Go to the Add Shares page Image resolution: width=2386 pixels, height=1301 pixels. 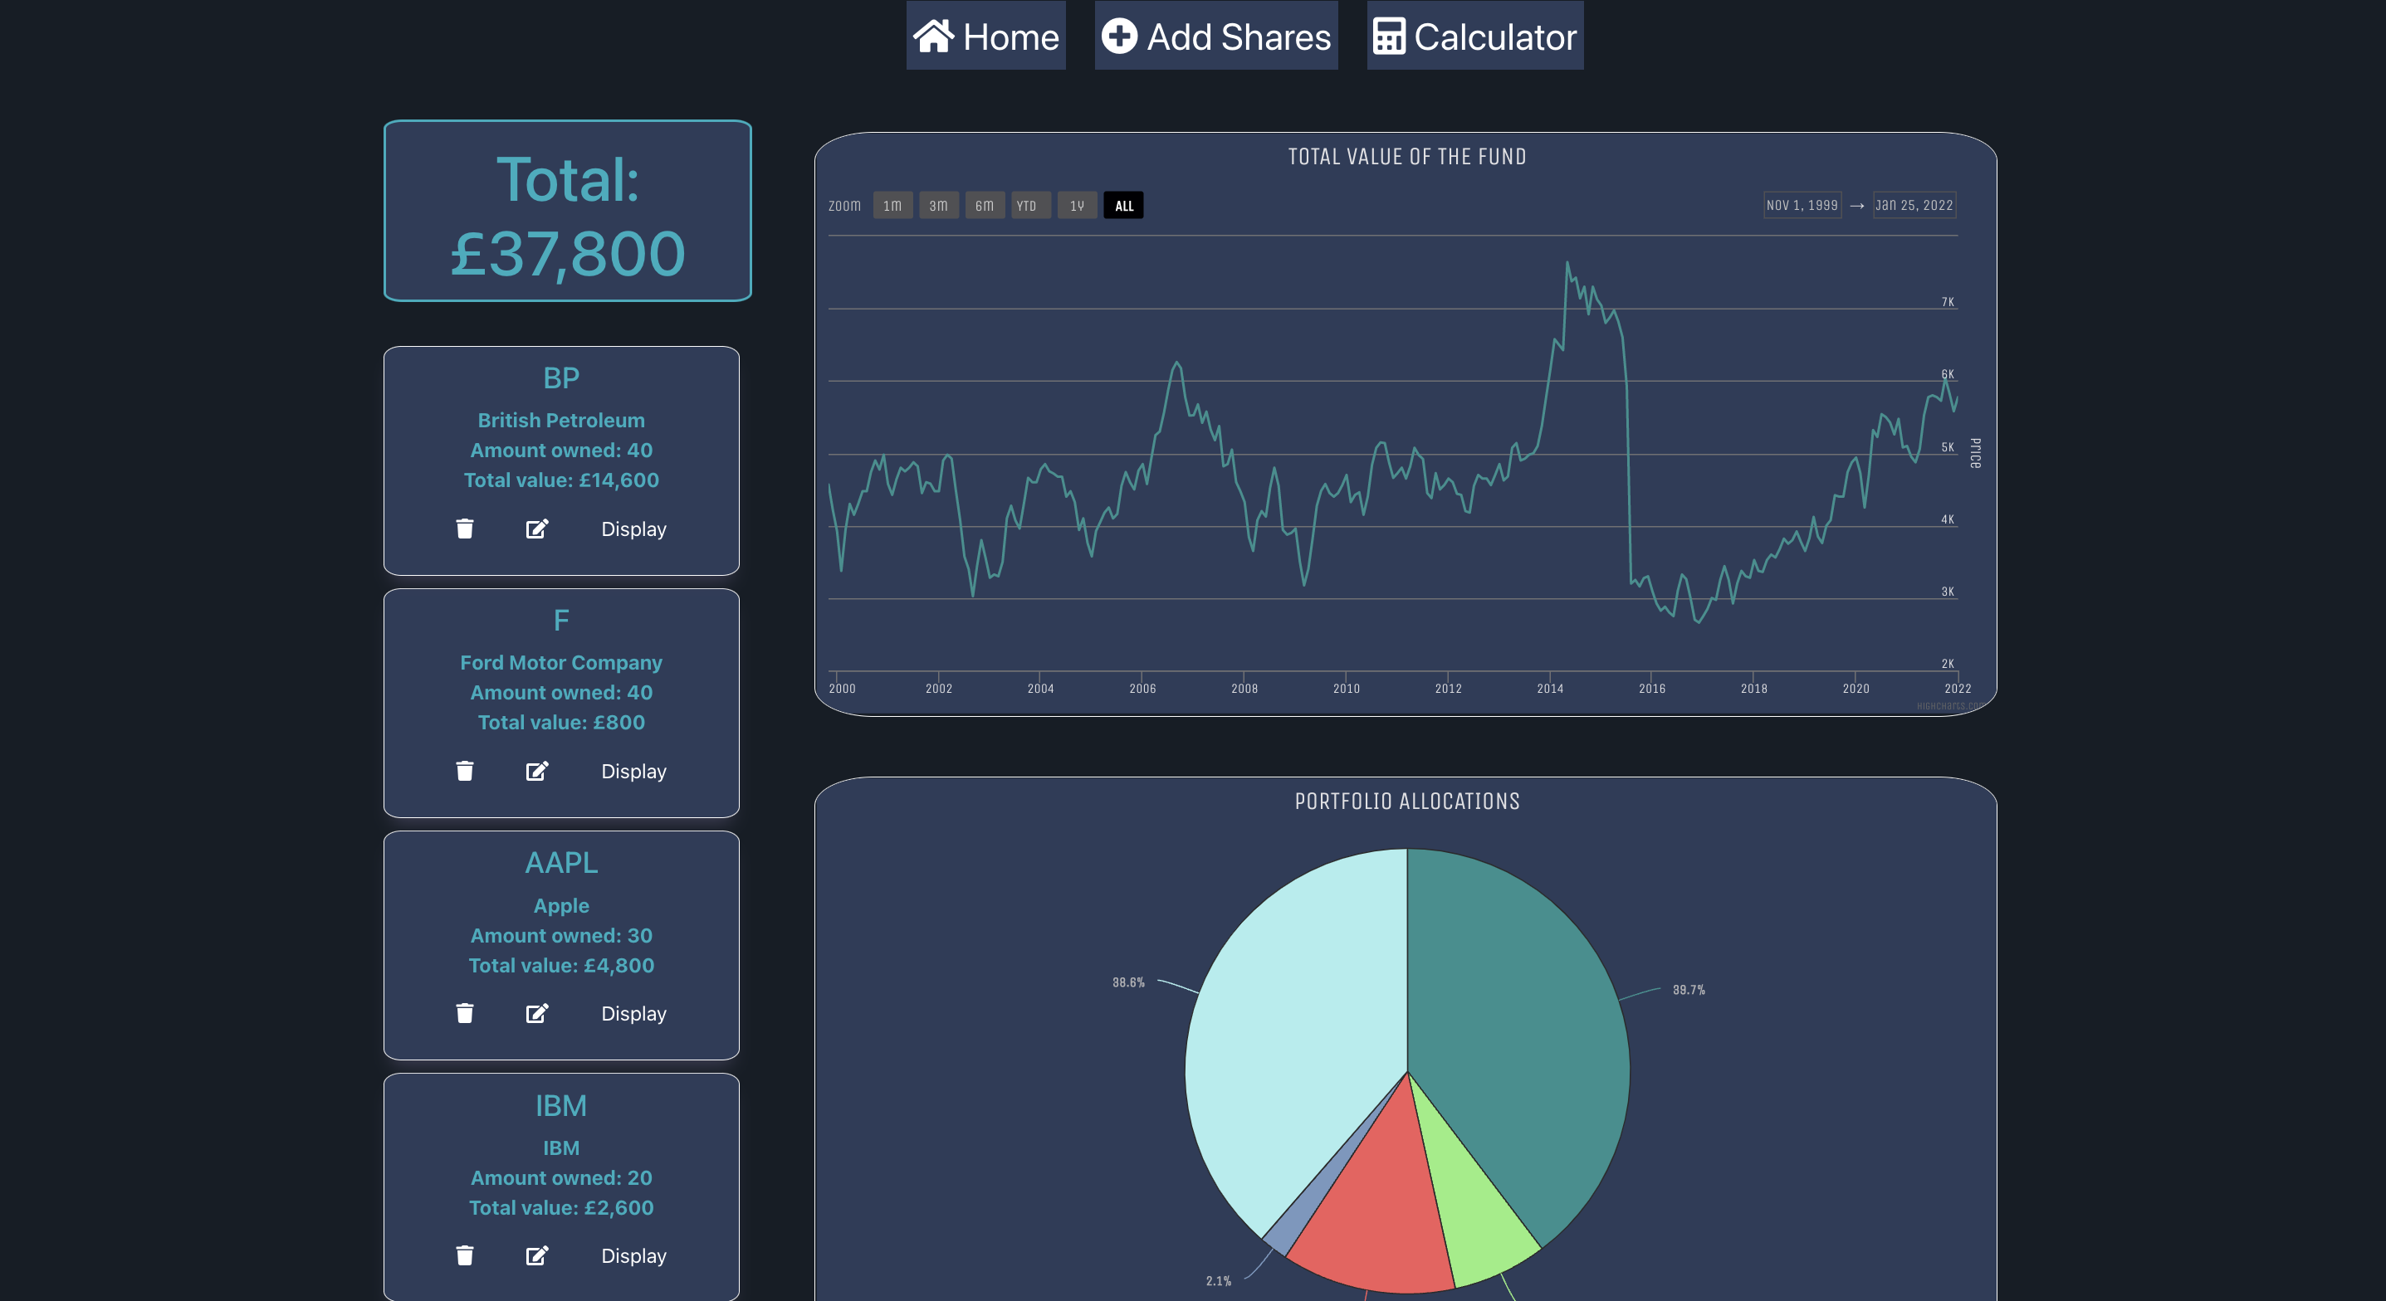1216,35
